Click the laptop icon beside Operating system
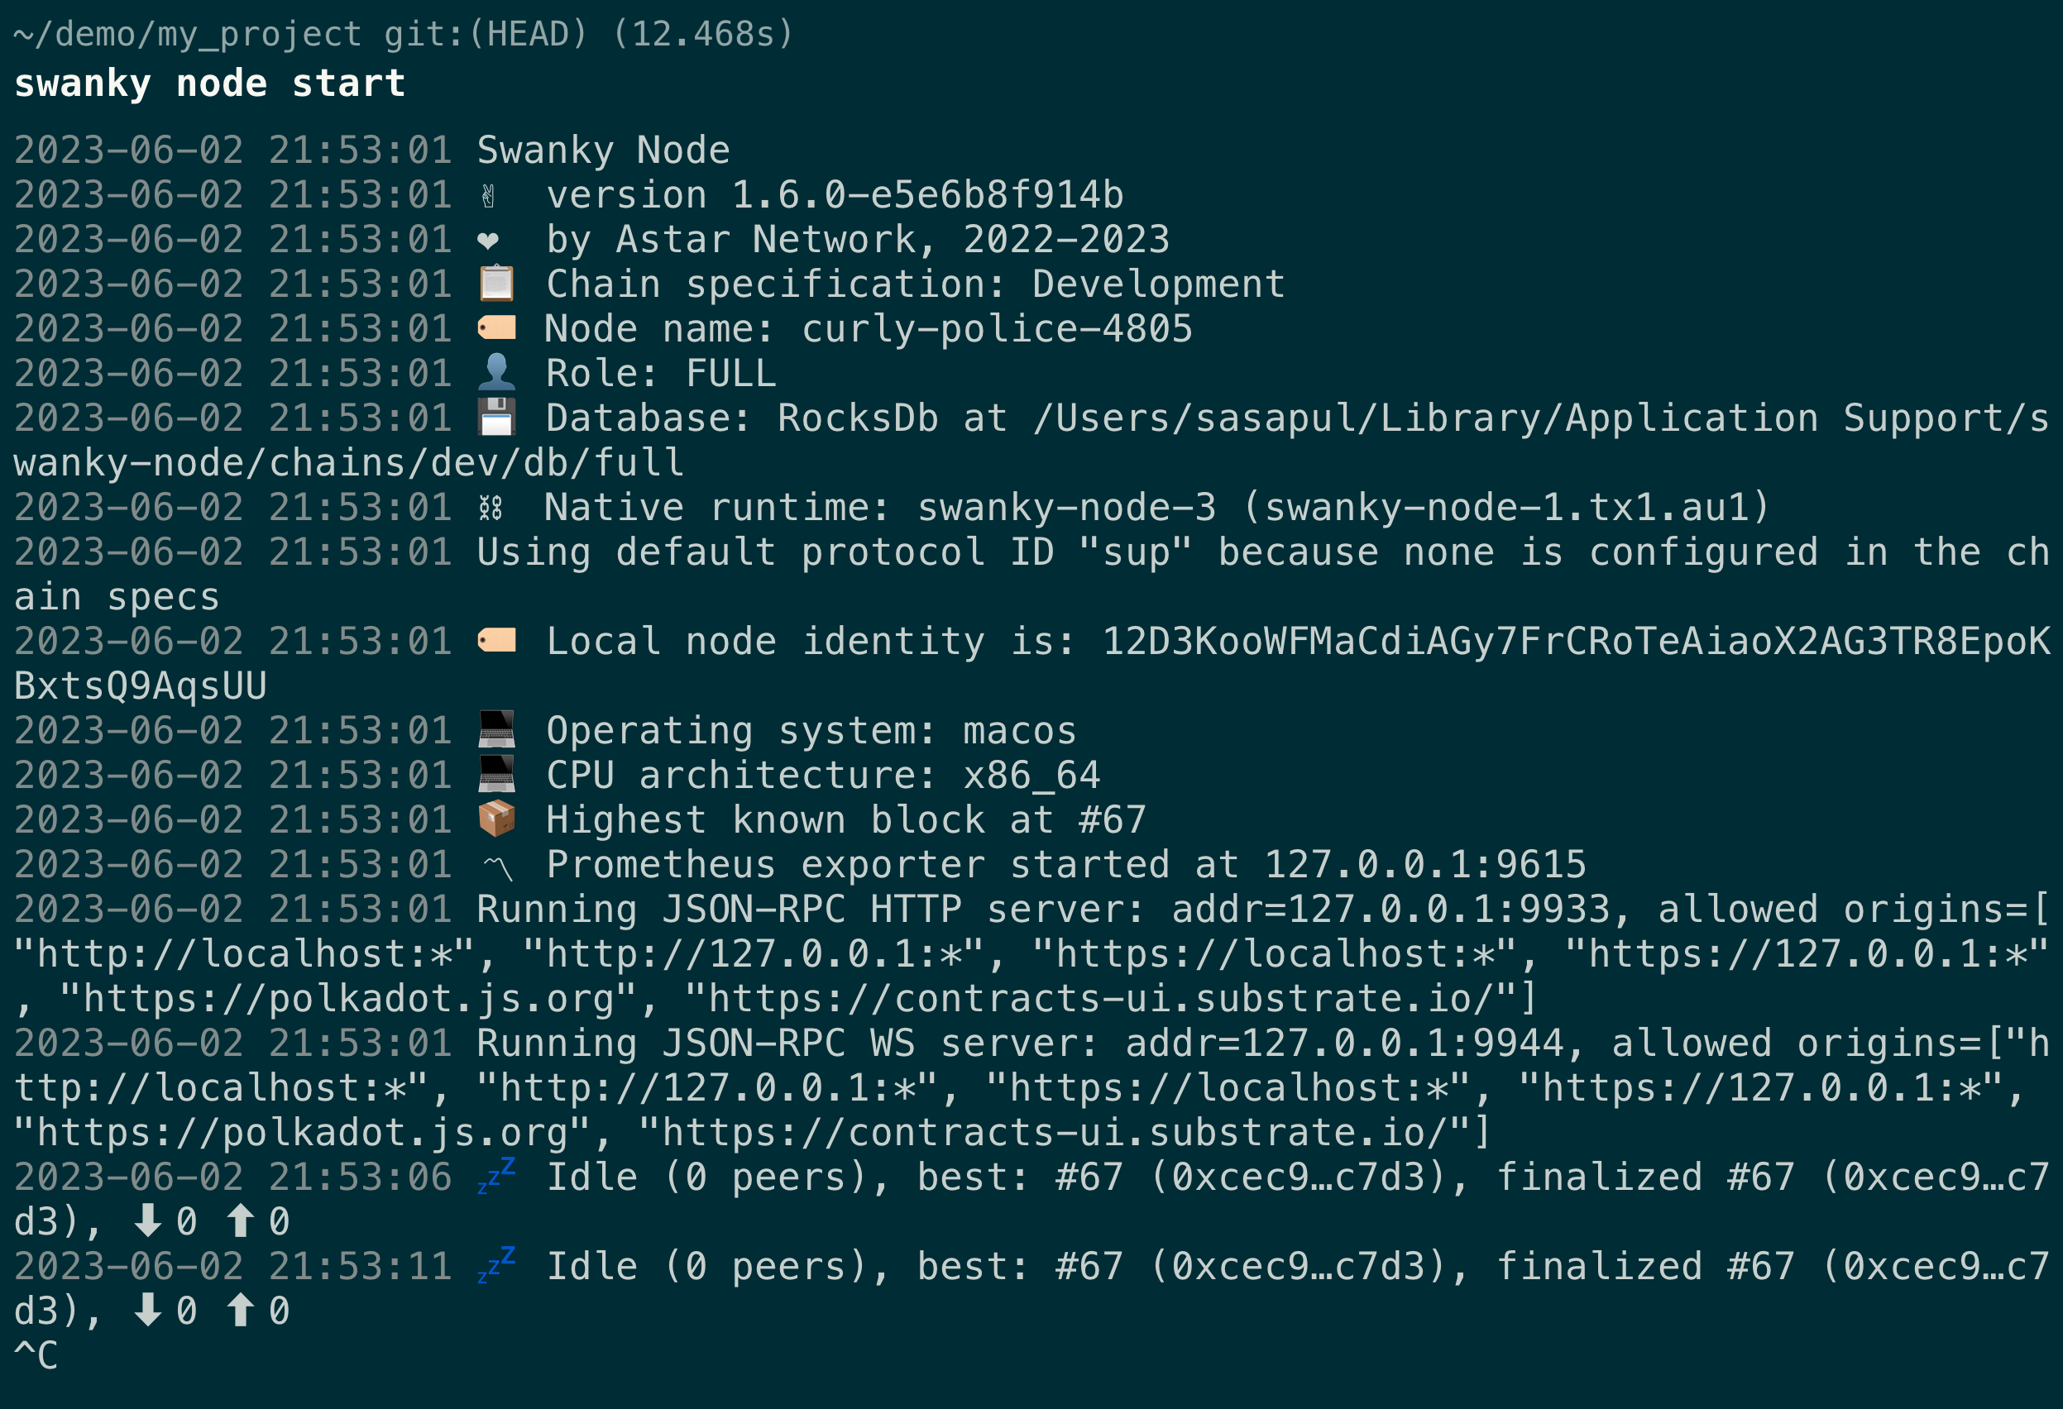 pos(496,729)
